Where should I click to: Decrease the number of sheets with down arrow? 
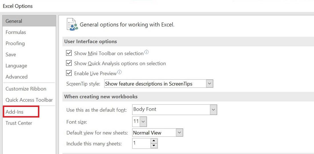[x=154, y=146]
